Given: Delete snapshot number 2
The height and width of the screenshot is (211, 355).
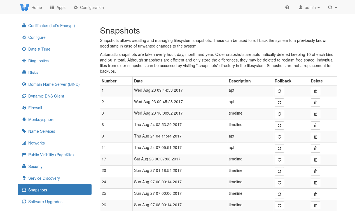Looking at the screenshot, I should 316,103.
